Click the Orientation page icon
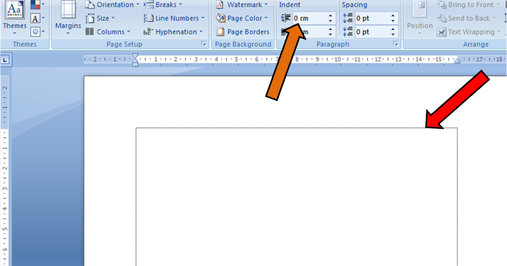Screen dimensions: 507x266 pyautogui.click(x=90, y=5)
